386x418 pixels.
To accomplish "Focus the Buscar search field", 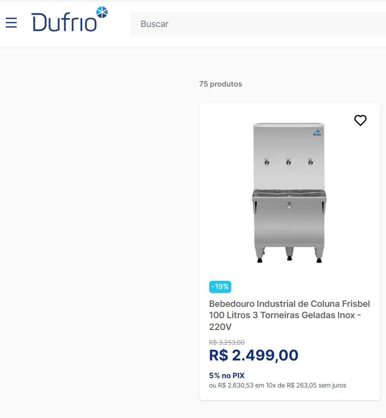I will click(x=255, y=24).
